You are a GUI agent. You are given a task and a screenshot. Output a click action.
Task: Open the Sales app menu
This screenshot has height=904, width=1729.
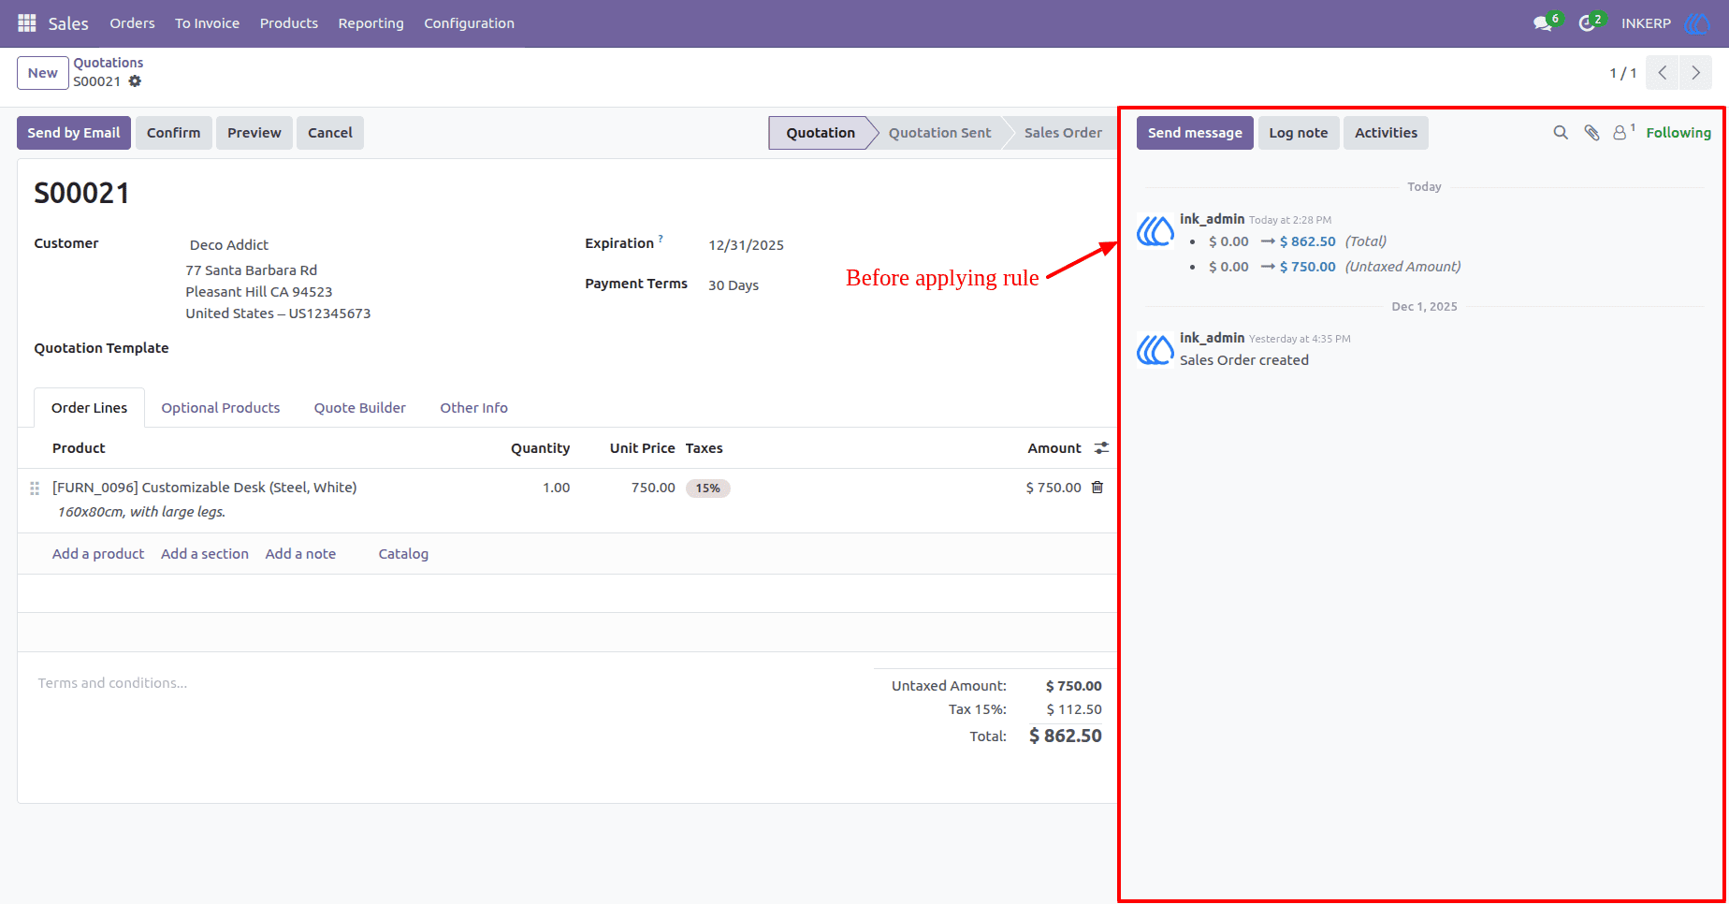[x=68, y=23]
